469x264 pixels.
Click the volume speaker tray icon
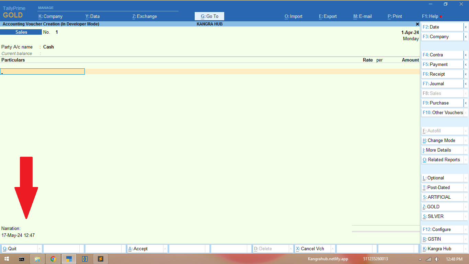click(x=437, y=259)
